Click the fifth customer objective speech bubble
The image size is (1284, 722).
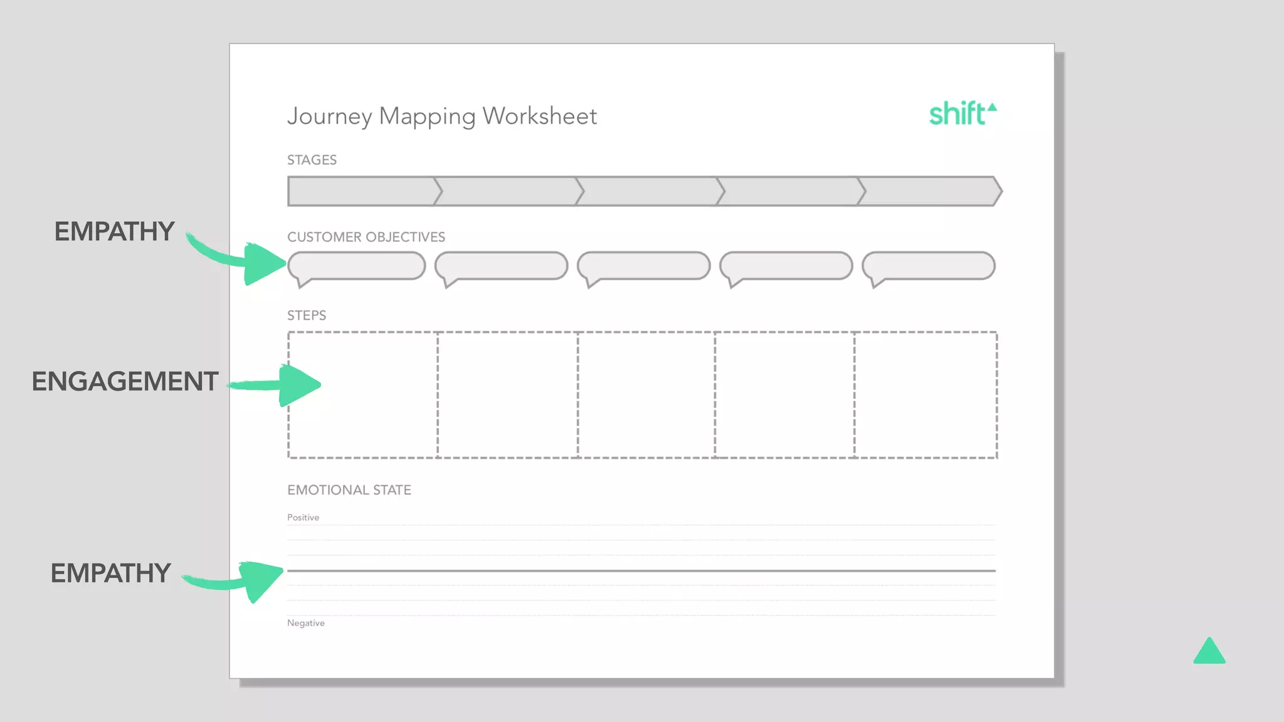(x=929, y=266)
